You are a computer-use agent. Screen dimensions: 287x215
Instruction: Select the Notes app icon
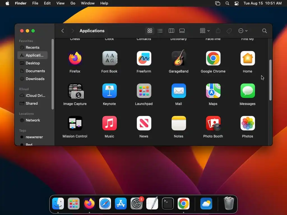[x=179, y=123]
